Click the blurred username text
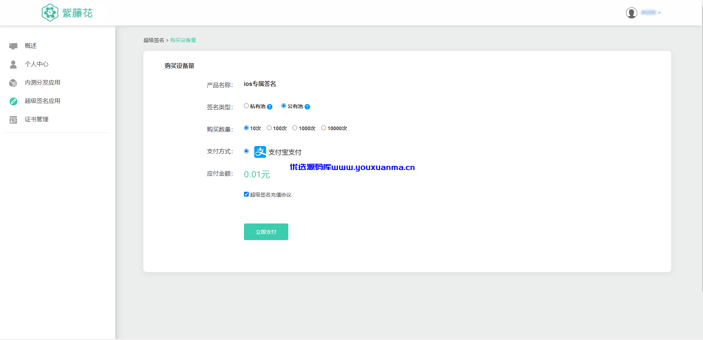Viewport: 703px width, 340px height. pos(648,13)
